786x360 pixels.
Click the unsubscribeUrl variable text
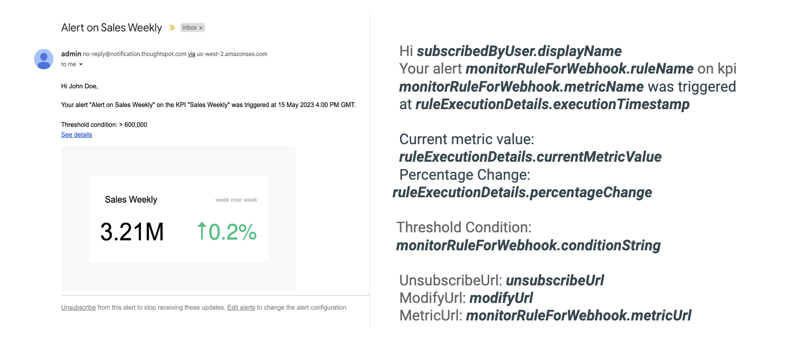555,281
